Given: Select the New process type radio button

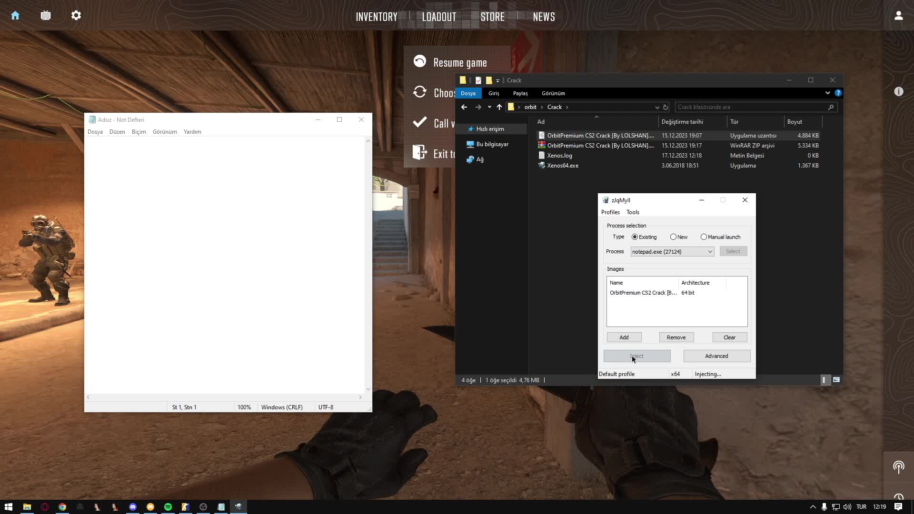Looking at the screenshot, I should point(673,237).
